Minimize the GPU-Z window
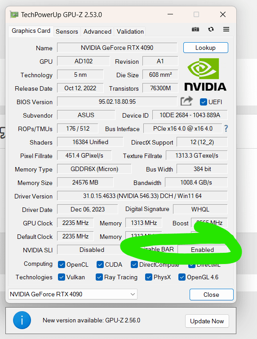257x339 pixels. point(170,14)
